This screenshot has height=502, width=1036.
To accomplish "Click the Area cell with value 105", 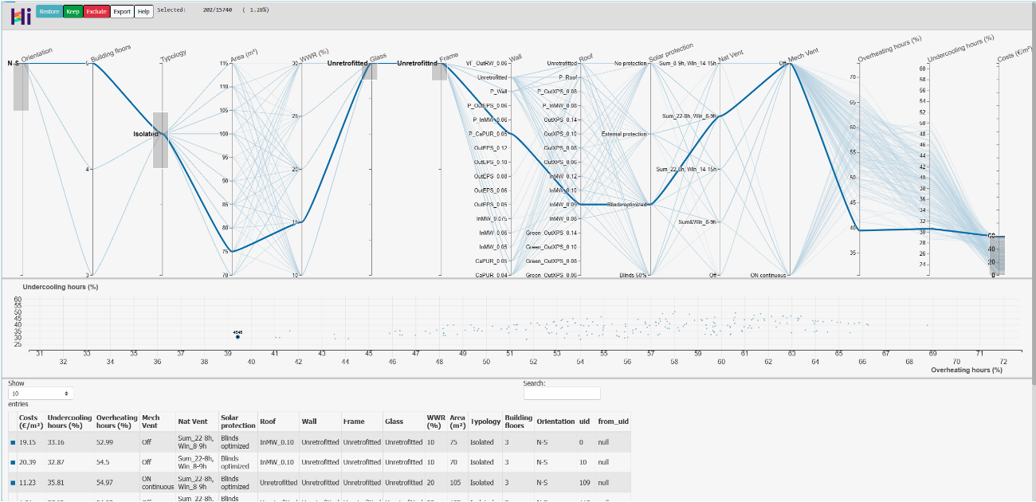I will point(457,482).
